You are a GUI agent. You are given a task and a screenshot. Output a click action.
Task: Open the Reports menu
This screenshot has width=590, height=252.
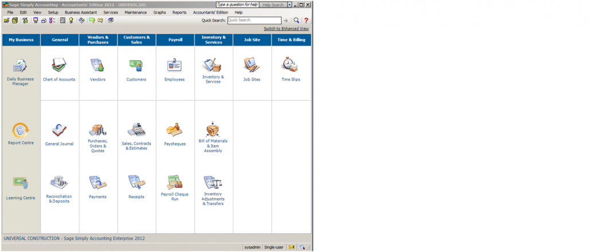(179, 13)
